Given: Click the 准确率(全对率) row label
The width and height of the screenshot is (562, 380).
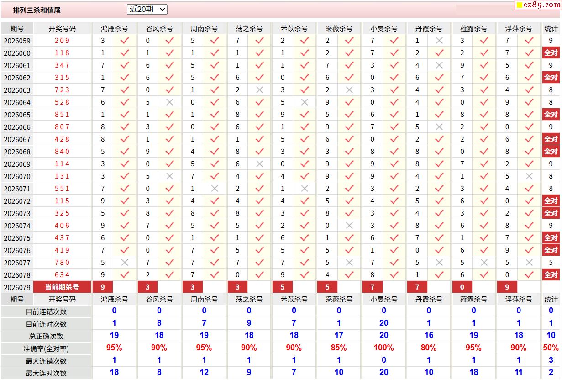Looking at the screenshot, I should click(46, 349).
